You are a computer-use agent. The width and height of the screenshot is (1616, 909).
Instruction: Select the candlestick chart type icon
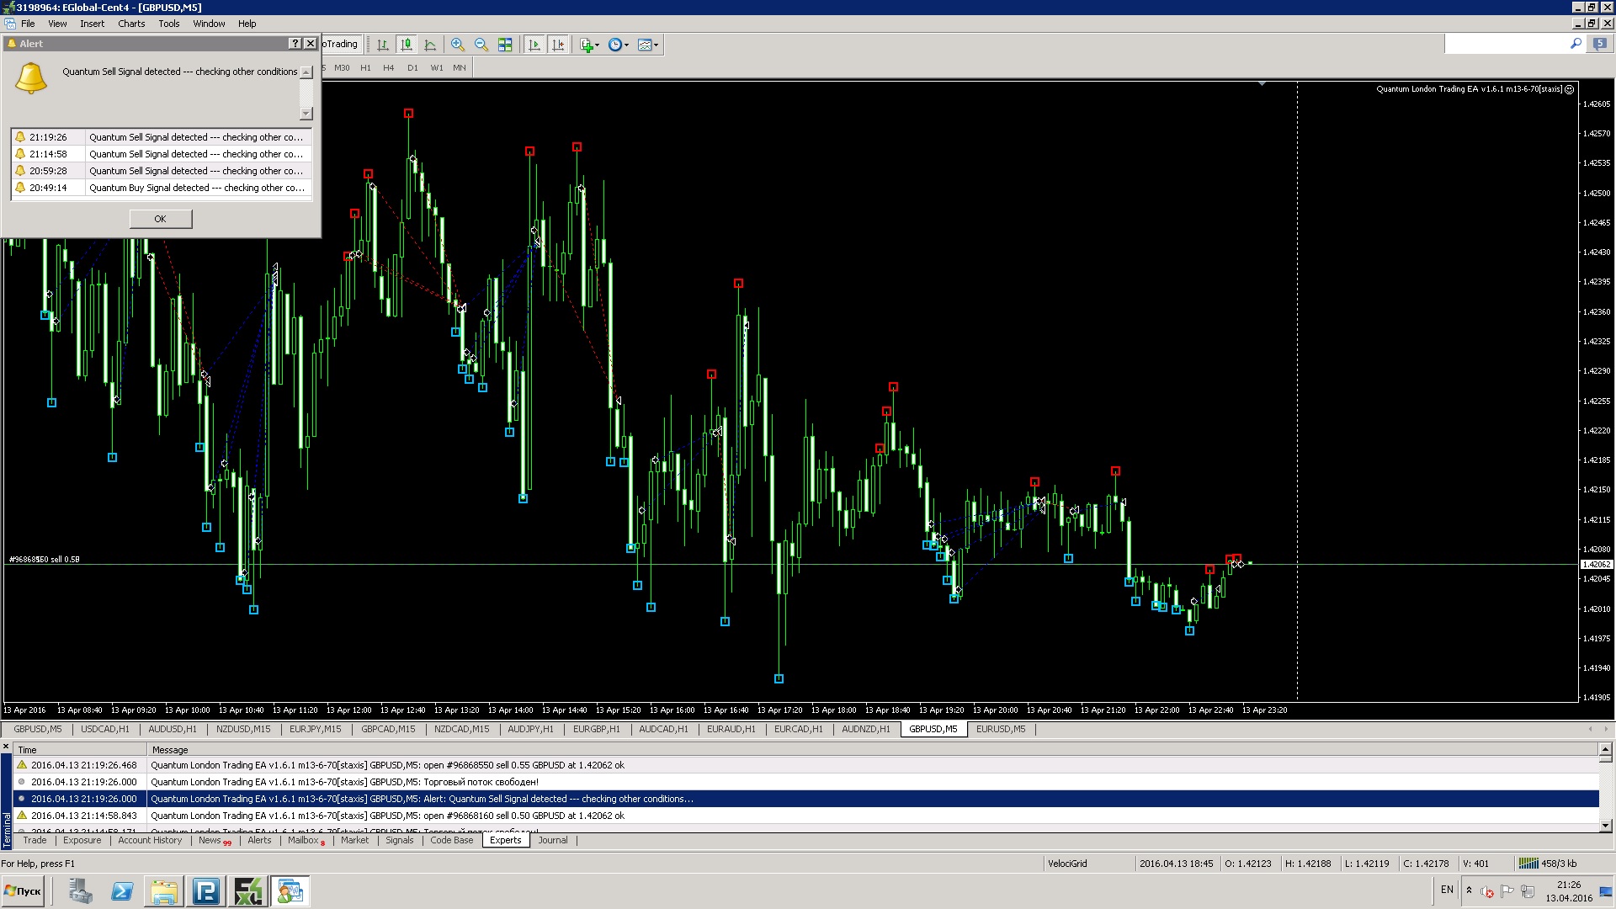(x=407, y=45)
